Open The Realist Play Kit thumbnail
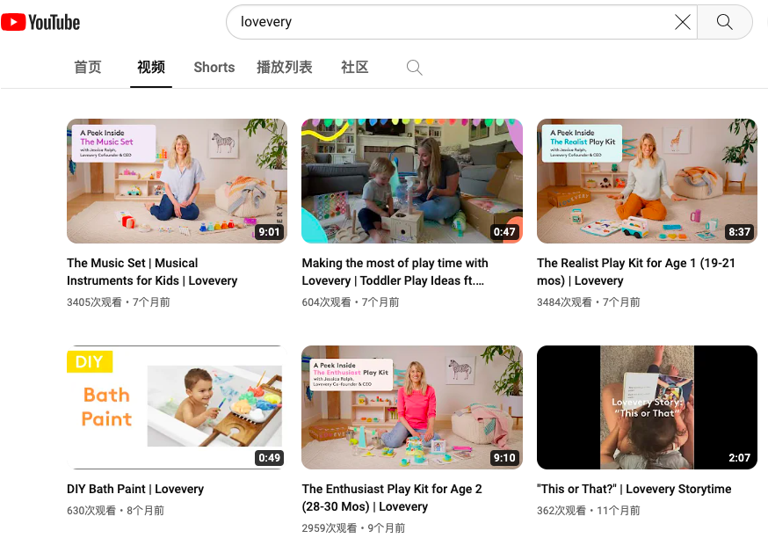The width and height of the screenshot is (768, 538). click(x=647, y=181)
